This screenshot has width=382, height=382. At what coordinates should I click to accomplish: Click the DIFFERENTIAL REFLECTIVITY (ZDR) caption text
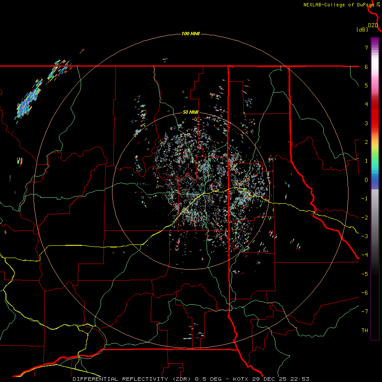click(133, 379)
